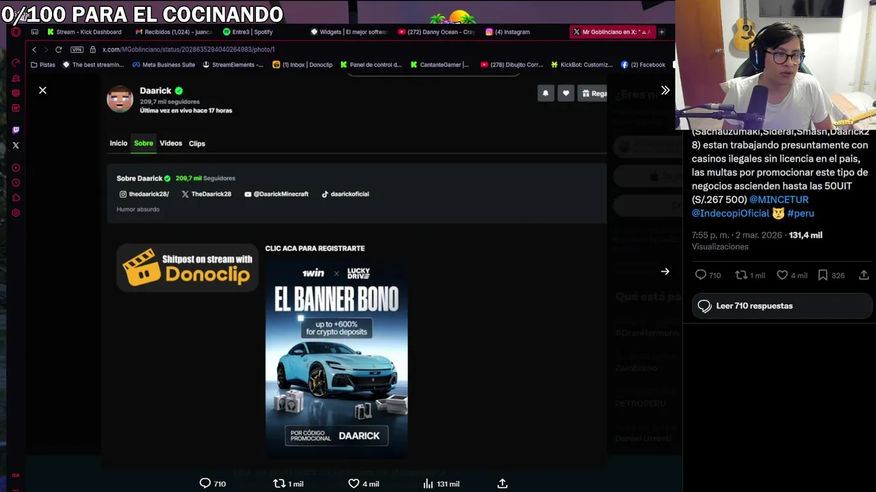876x492 pixels.
Task: Open the Inbox Donoclip bookmark
Action: [302, 64]
